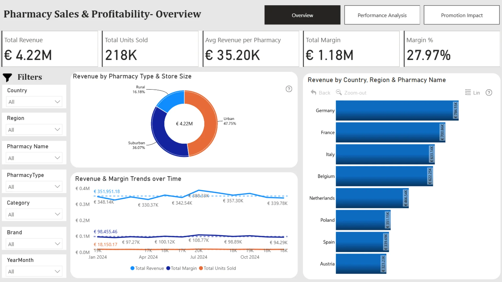Click the help icon on country chart

(x=489, y=93)
